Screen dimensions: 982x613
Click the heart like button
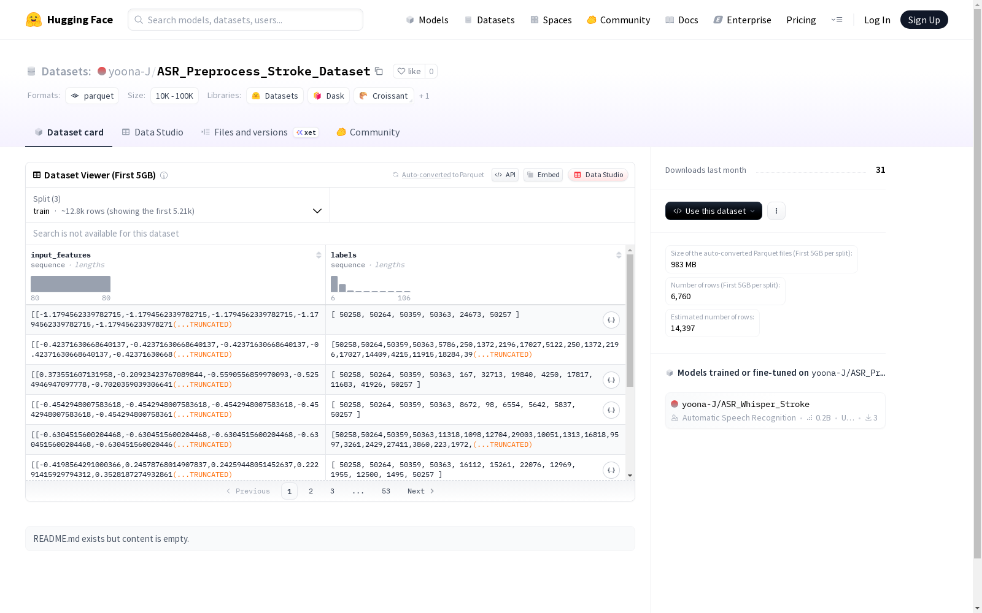pyautogui.click(x=409, y=71)
